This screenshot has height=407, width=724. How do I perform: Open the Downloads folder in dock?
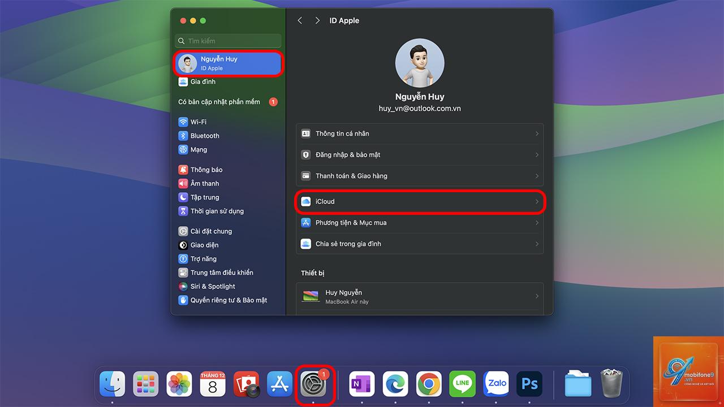pos(578,384)
